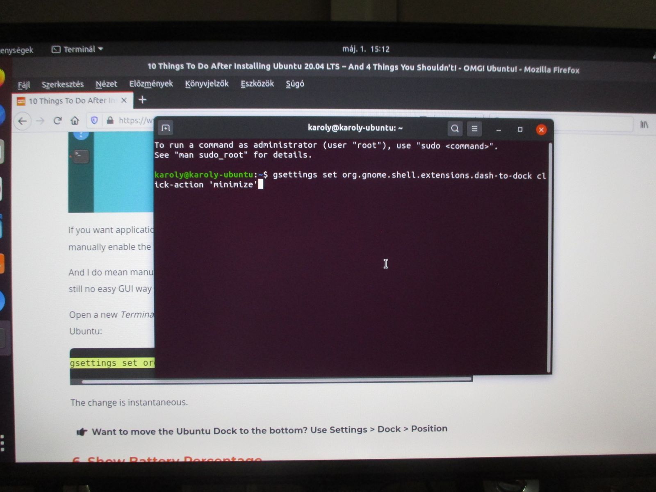Image resolution: width=656 pixels, height=492 pixels.
Task: Show site security padlock info
Action: tap(110, 120)
